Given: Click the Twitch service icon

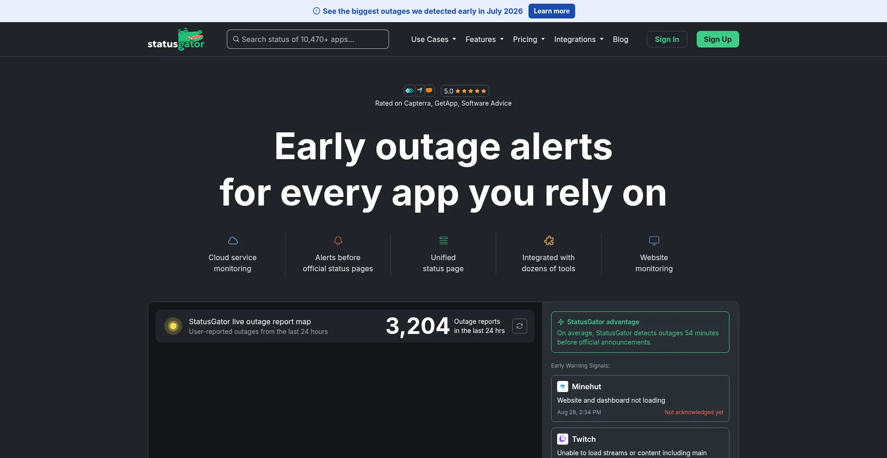Looking at the screenshot, I should (563, 439).
